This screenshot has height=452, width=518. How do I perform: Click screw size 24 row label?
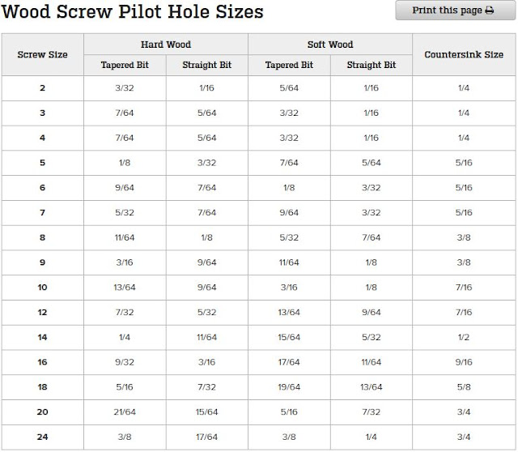point(43,437)
